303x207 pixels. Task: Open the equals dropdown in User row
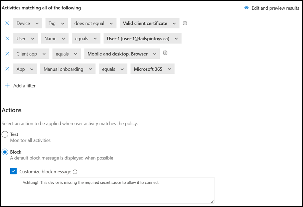tap(86, 38)
